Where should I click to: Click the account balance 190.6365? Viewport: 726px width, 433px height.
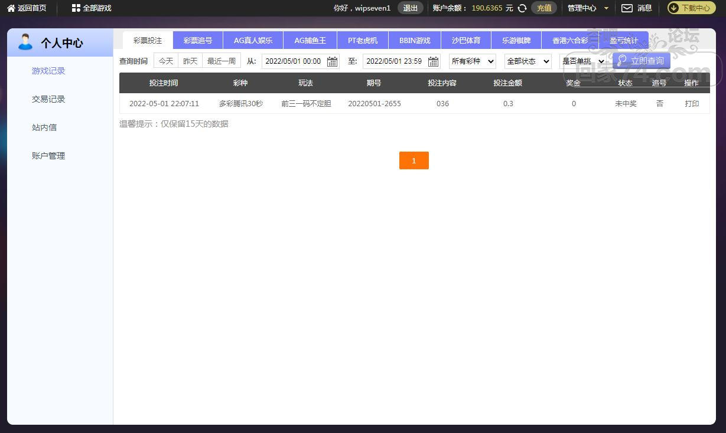[x=487, y=8]
